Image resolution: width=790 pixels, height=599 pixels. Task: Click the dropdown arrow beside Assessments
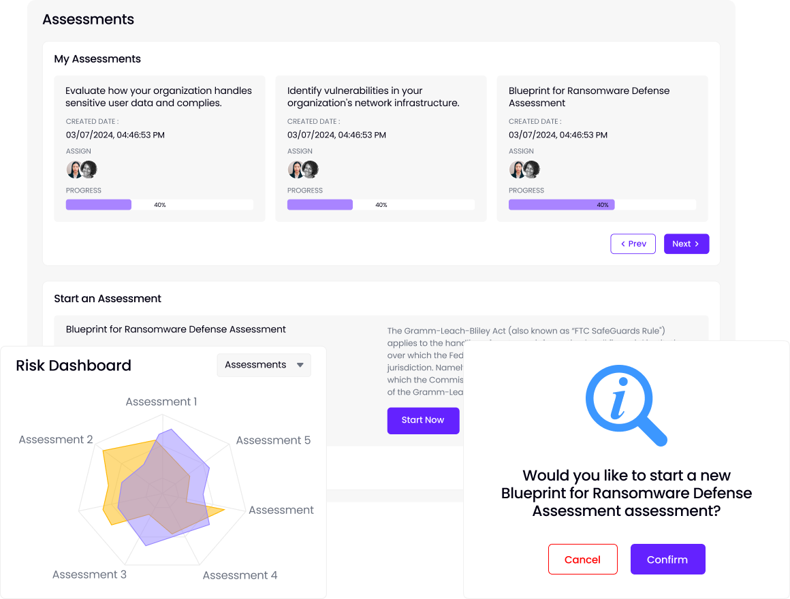(300, 366)
